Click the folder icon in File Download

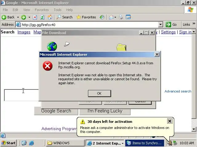pos(121,47)
